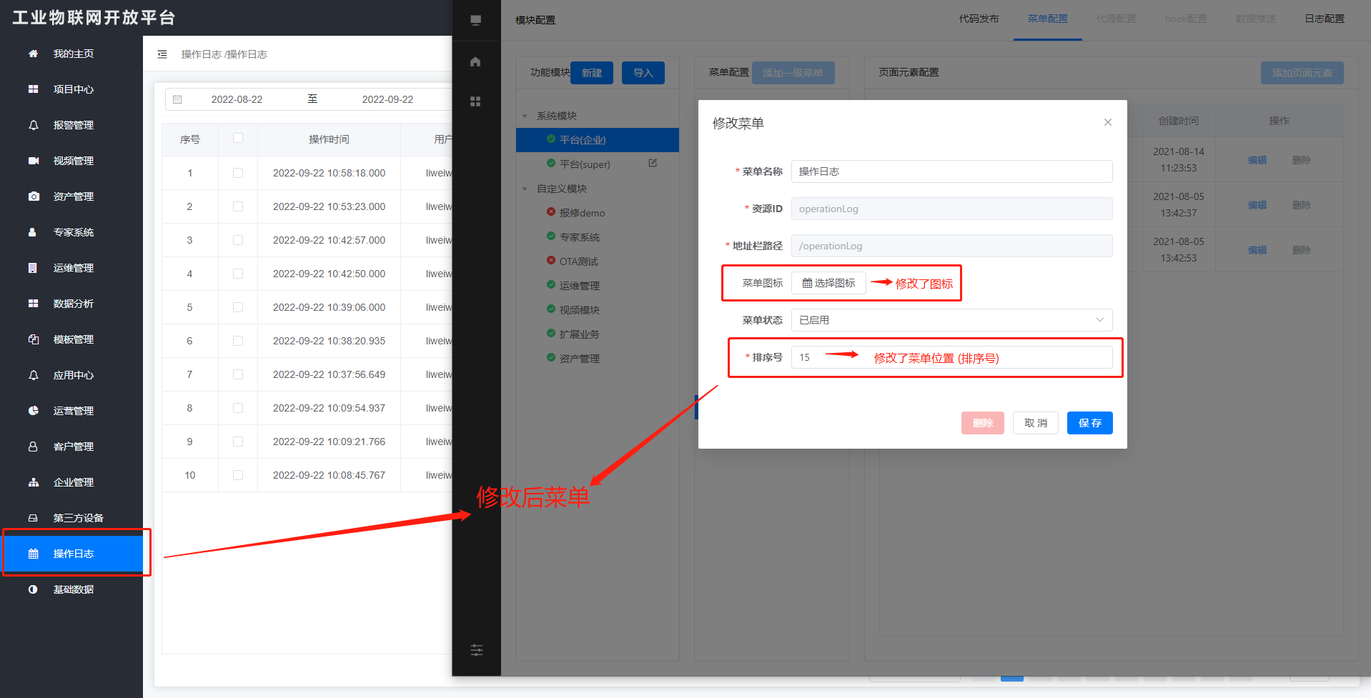Check the checkbox for row 1
The width and height of the screenshot is (1371, 698).
[x=238, y=173]
